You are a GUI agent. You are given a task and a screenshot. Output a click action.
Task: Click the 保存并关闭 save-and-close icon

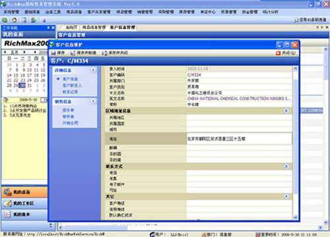[104, 53]
